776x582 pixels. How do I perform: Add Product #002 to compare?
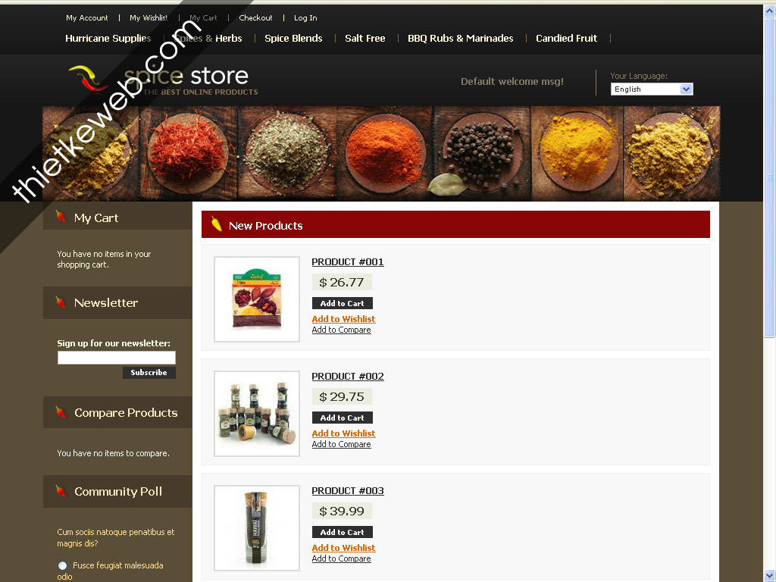point(341,444)
